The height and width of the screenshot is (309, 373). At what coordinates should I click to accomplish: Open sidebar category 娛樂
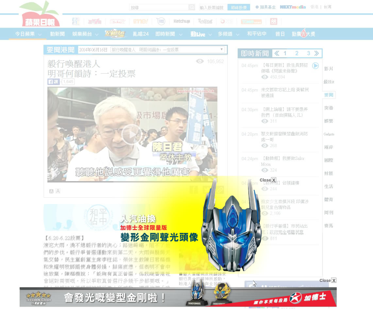[329, 121]
